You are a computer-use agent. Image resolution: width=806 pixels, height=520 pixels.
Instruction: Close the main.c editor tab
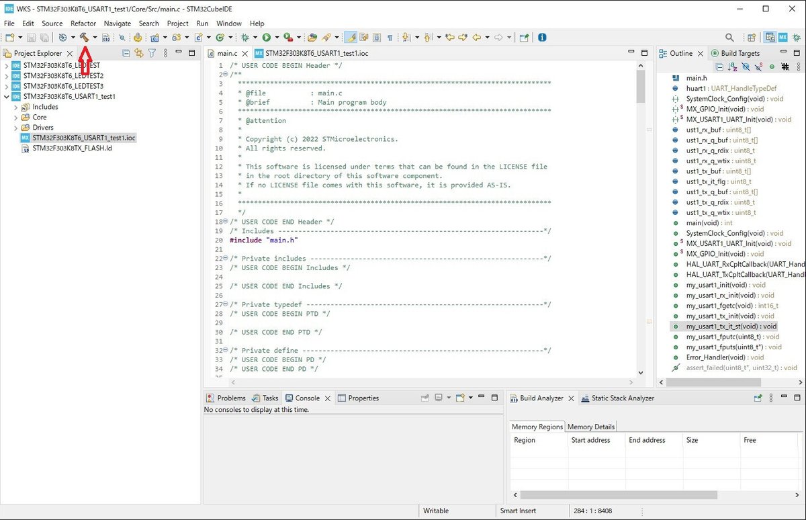click(245, 53)
